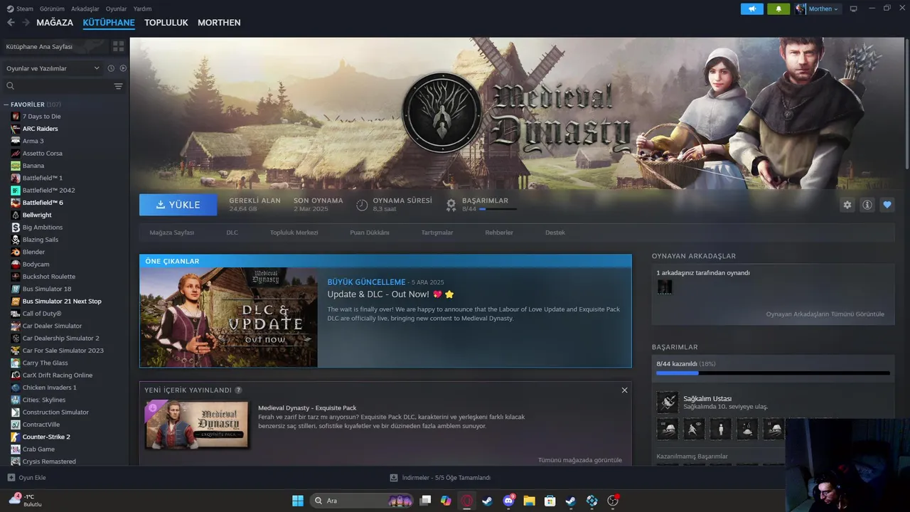The image size is (910, 512).
Task: Open the Rehberler link
Action: [499, 233]
